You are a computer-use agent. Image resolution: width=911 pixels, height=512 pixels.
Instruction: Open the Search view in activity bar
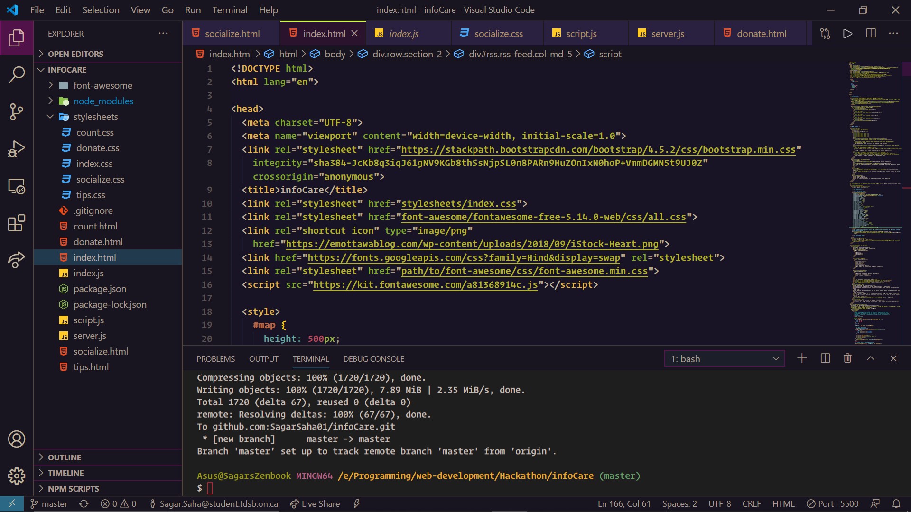coord(17,74)
